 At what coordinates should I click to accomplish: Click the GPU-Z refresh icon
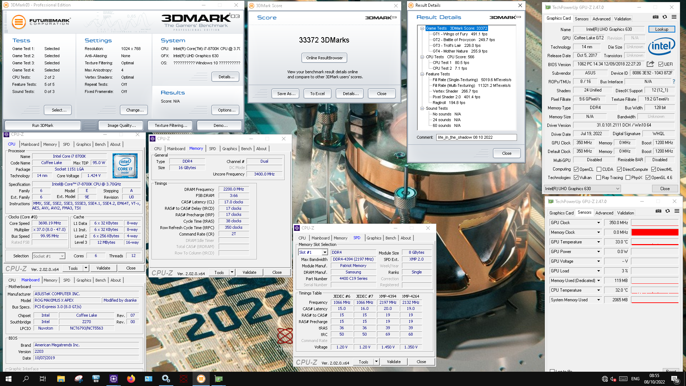click(x=665, y=17)
